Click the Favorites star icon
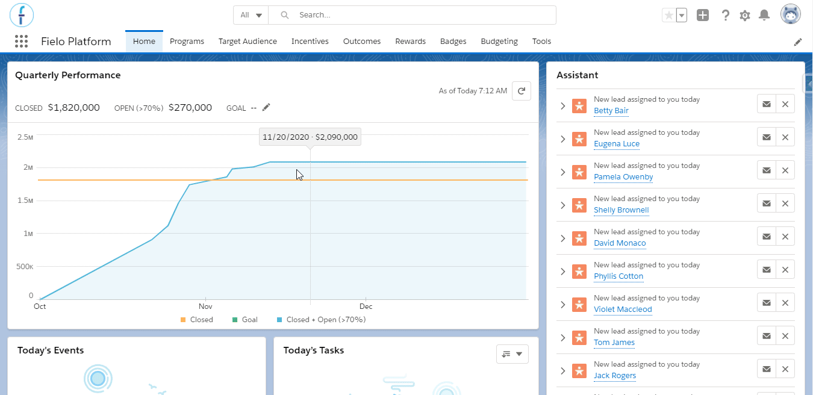The height and width of the screenshot is (395, 813). (668, 15)
